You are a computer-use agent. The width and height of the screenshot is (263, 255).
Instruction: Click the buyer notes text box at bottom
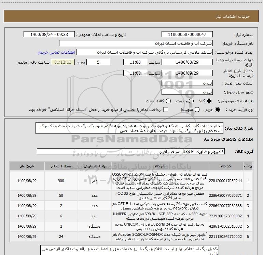pos(129,250)
